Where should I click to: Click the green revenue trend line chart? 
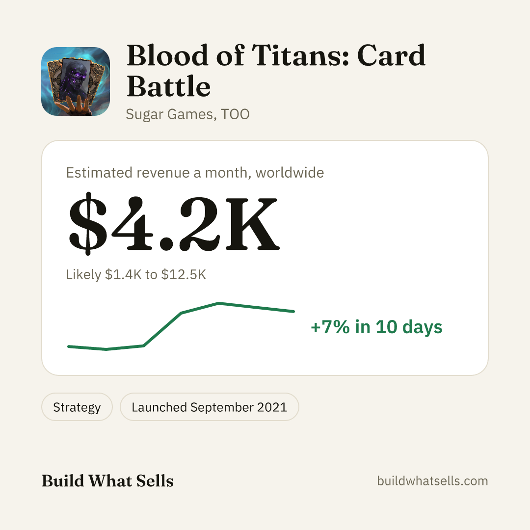181,326
